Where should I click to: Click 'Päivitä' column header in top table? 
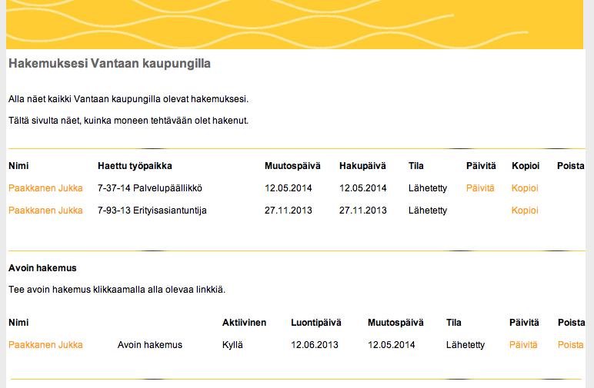point(481,166)
